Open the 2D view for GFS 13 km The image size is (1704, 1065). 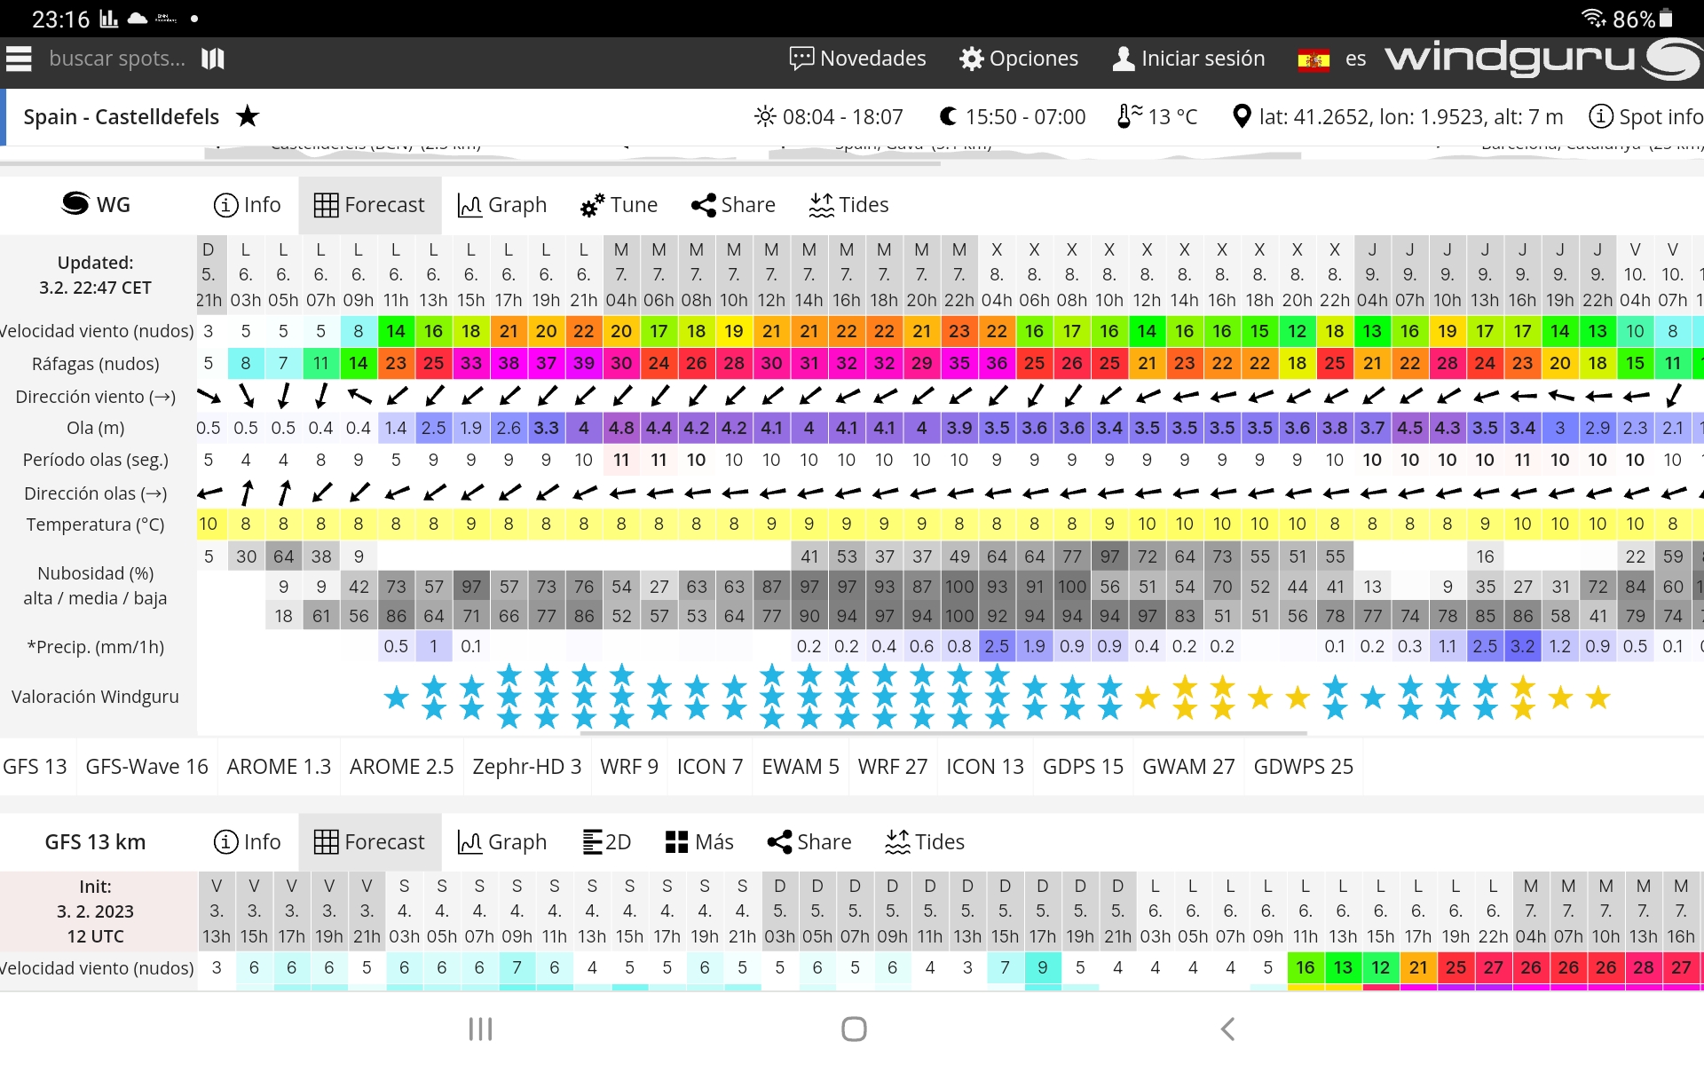607,841
